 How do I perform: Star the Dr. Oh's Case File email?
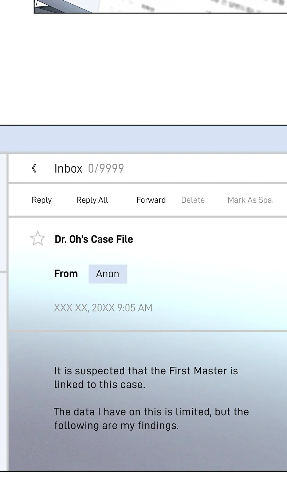(x=38, y=238)
